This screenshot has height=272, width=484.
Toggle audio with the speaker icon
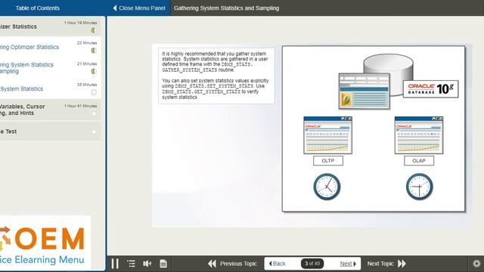click(x=147, y=264)
